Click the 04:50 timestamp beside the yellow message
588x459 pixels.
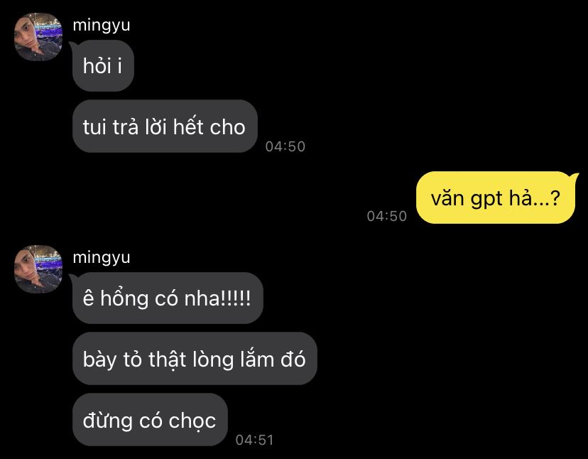click(386, 216)
